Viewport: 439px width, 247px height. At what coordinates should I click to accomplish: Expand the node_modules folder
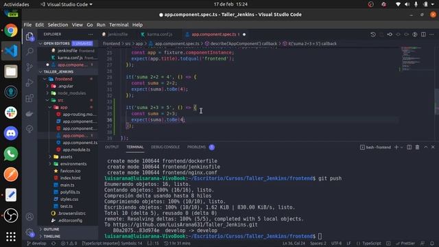click(47, 93)
